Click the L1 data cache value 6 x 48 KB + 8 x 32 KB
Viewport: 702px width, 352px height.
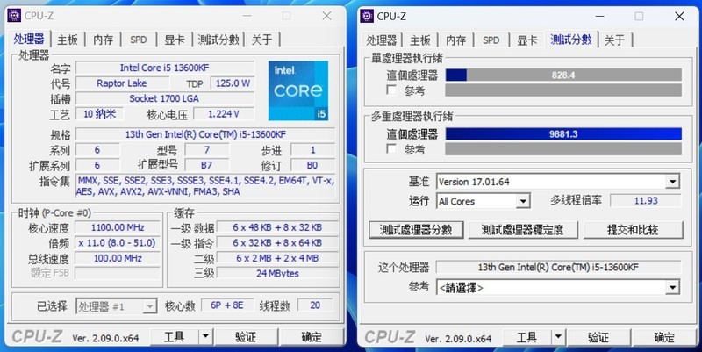click(x=277, y=227)
